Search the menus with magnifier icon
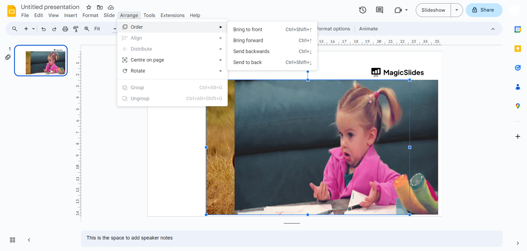527x251 pixels. tap(15, 29)
